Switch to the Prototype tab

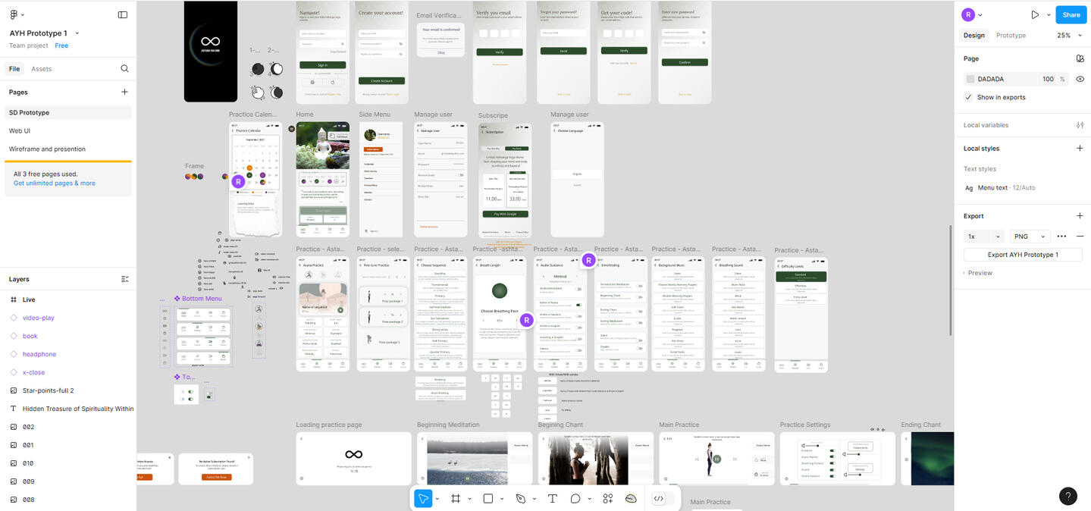point(1011,36)
